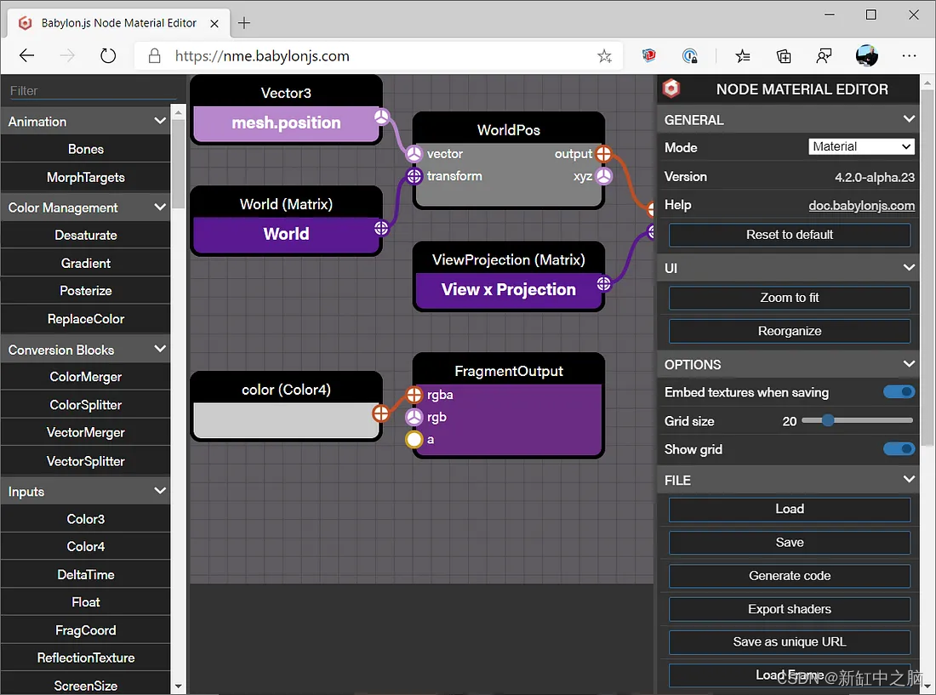Click the FragmentOutput rgb input port

point(414,417)
